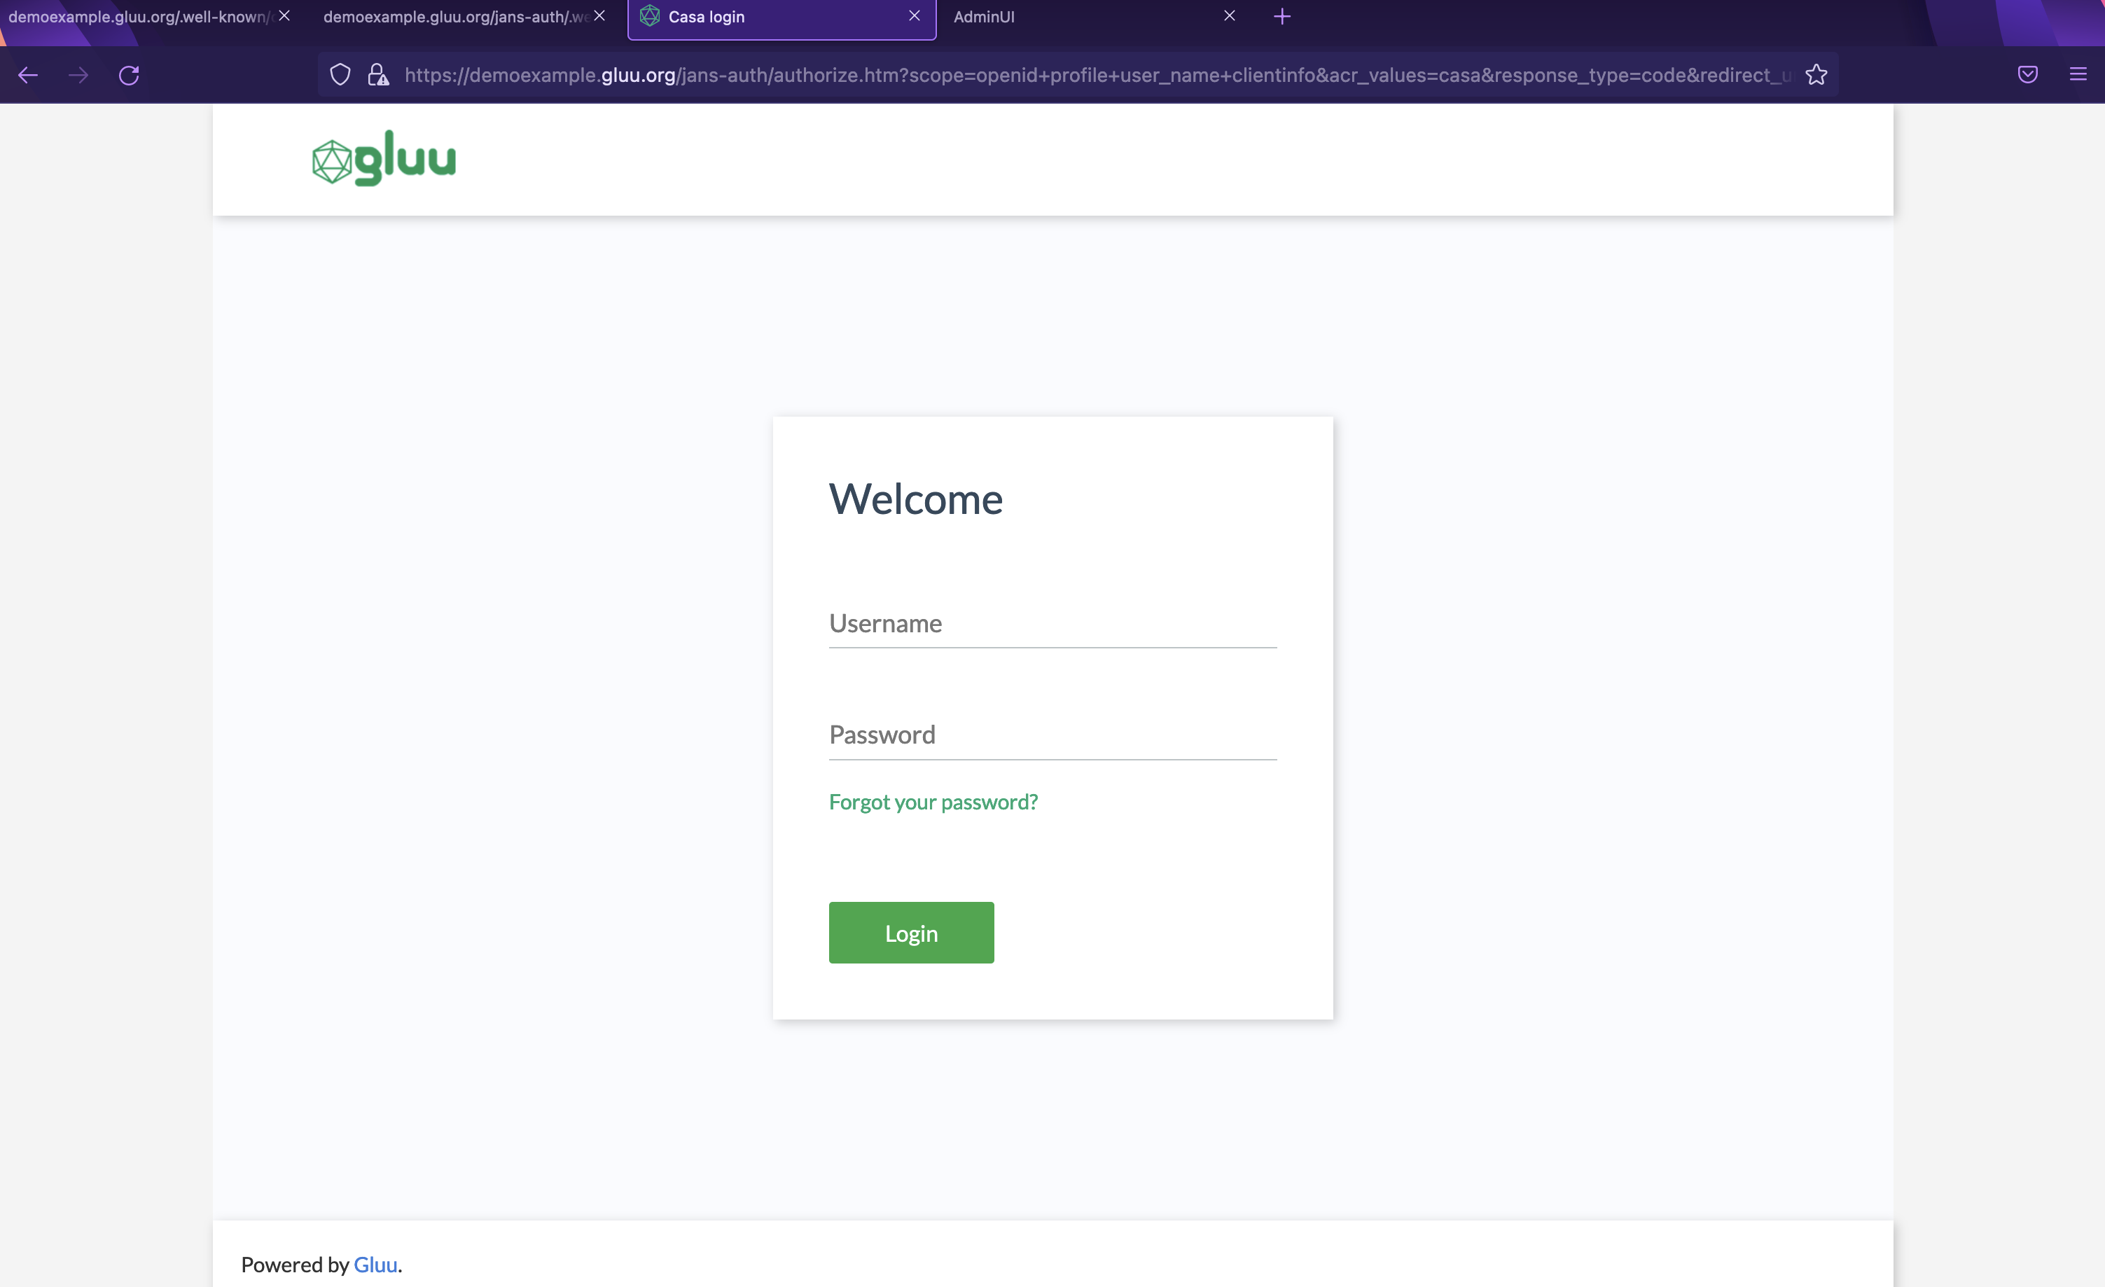Reload the page with the refresh icon
Viewport: 2105px width, 1287px height.
[x=129, y=75]
